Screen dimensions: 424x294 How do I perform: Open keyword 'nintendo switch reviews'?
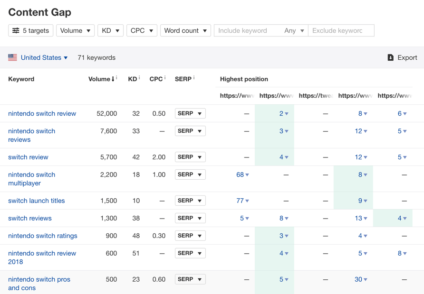click(32, 136)
